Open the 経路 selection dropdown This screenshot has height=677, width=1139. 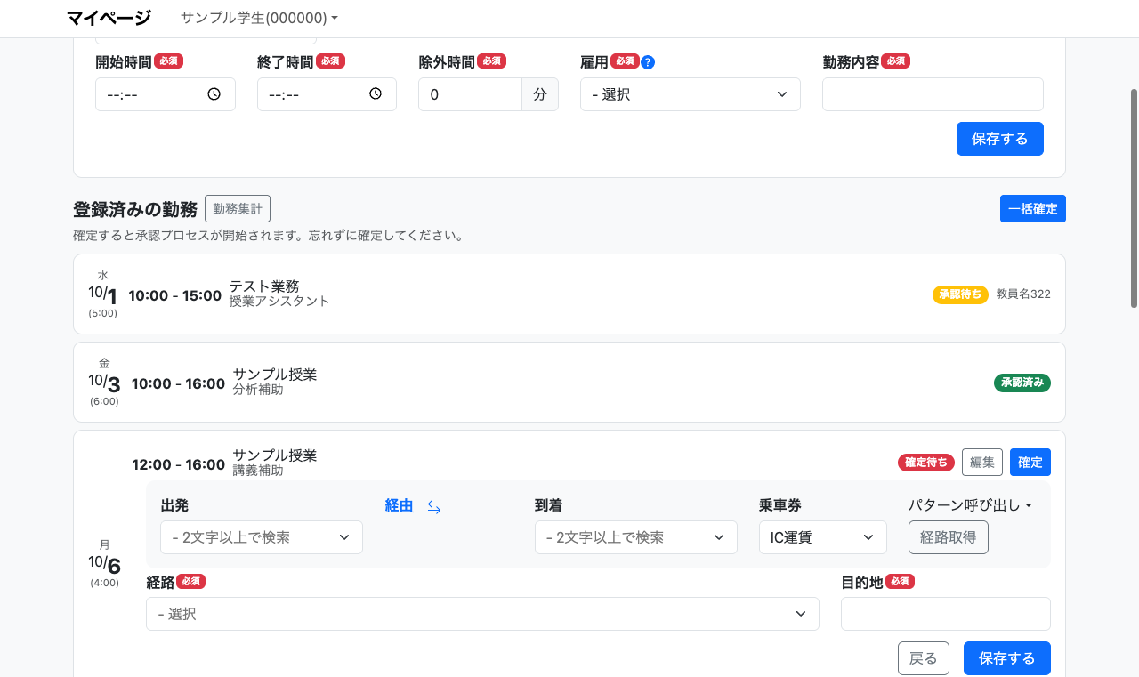point(481,614)
